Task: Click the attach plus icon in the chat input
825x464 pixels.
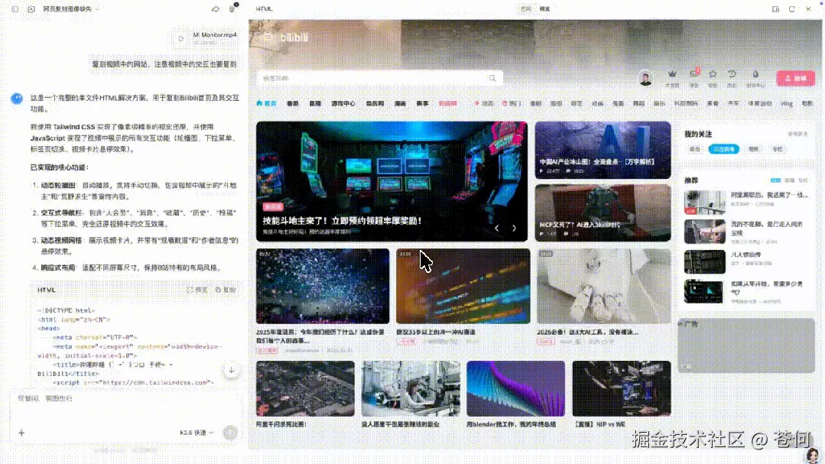Action: [x=21, y=433]
